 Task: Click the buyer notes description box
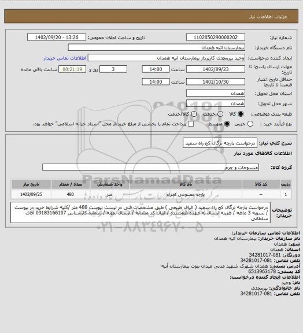pos(141,213)
